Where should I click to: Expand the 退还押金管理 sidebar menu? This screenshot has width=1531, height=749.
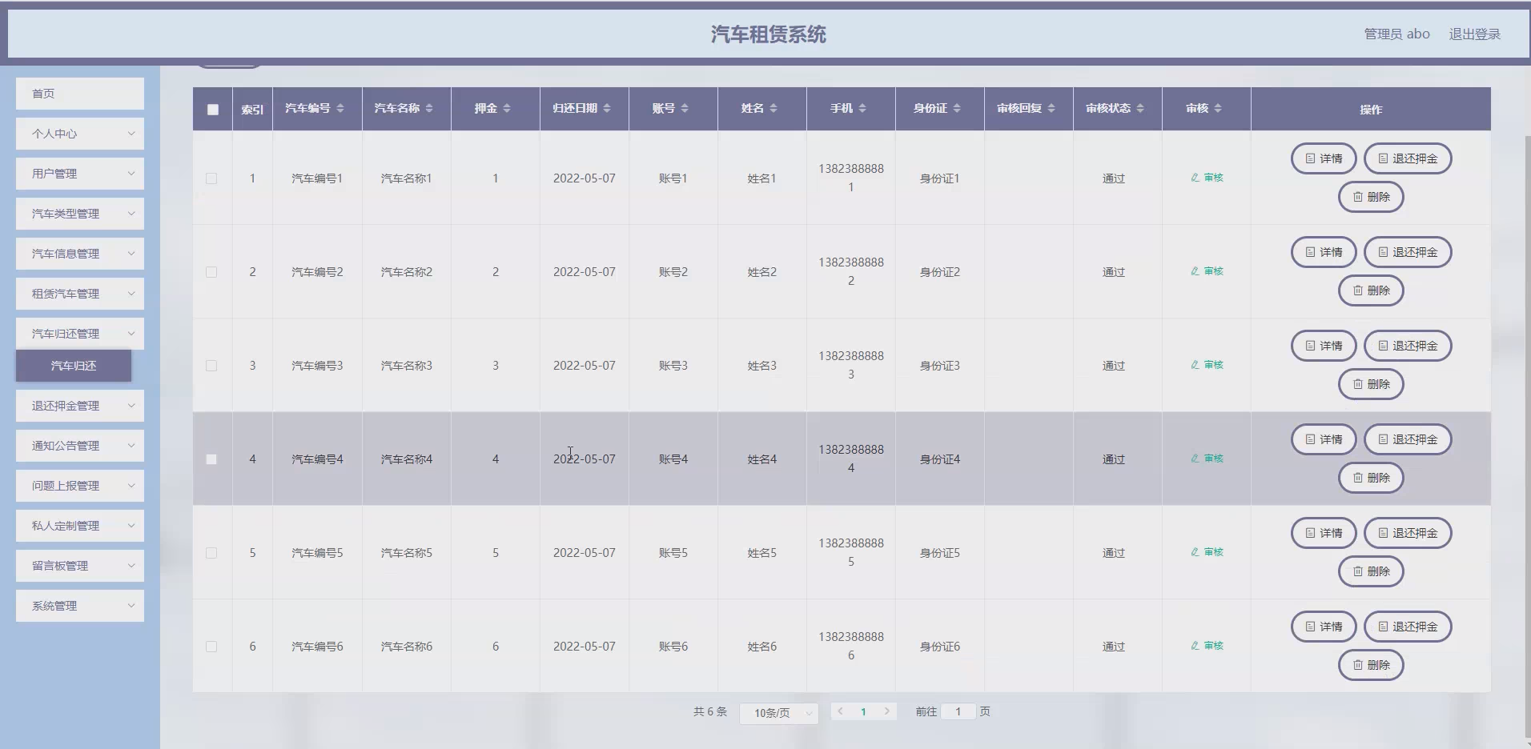[x=80, y=406]
